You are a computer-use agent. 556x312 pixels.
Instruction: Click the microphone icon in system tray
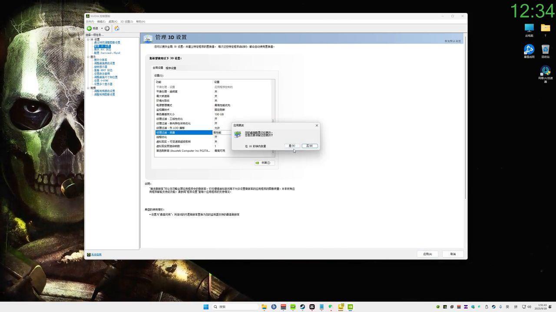point(500,307)
